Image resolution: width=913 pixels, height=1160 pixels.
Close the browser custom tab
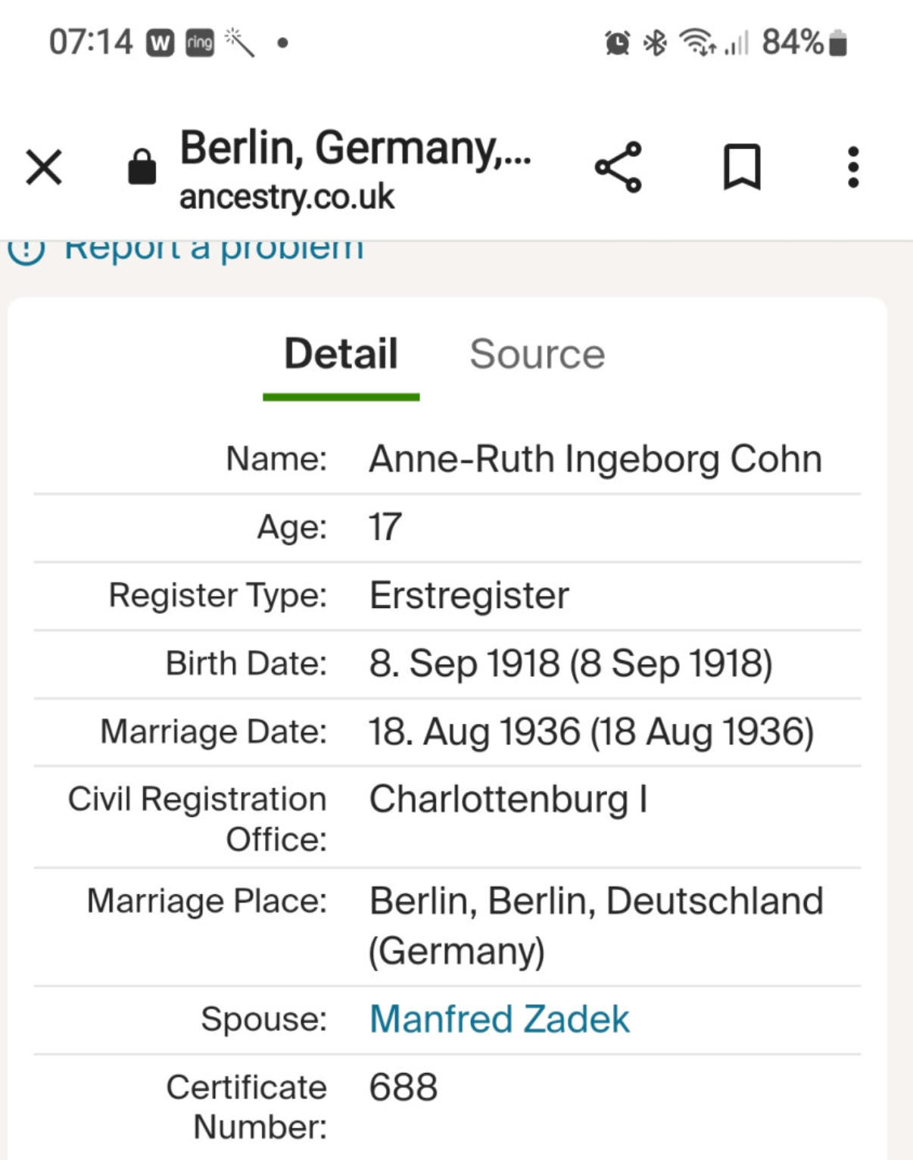(x=44, y=167)
